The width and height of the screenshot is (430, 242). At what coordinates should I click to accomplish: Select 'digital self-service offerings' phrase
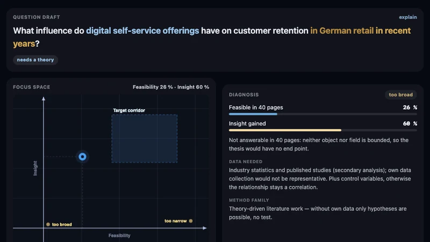click(142, 31)
